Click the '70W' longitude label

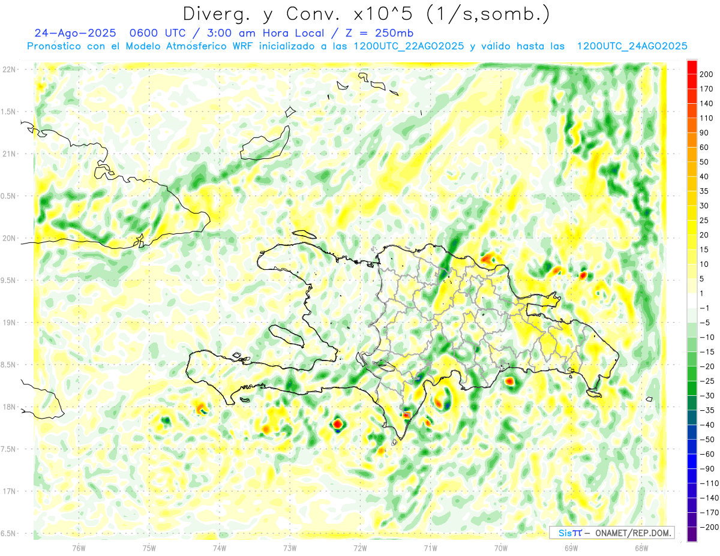click(x=501, y=548)
